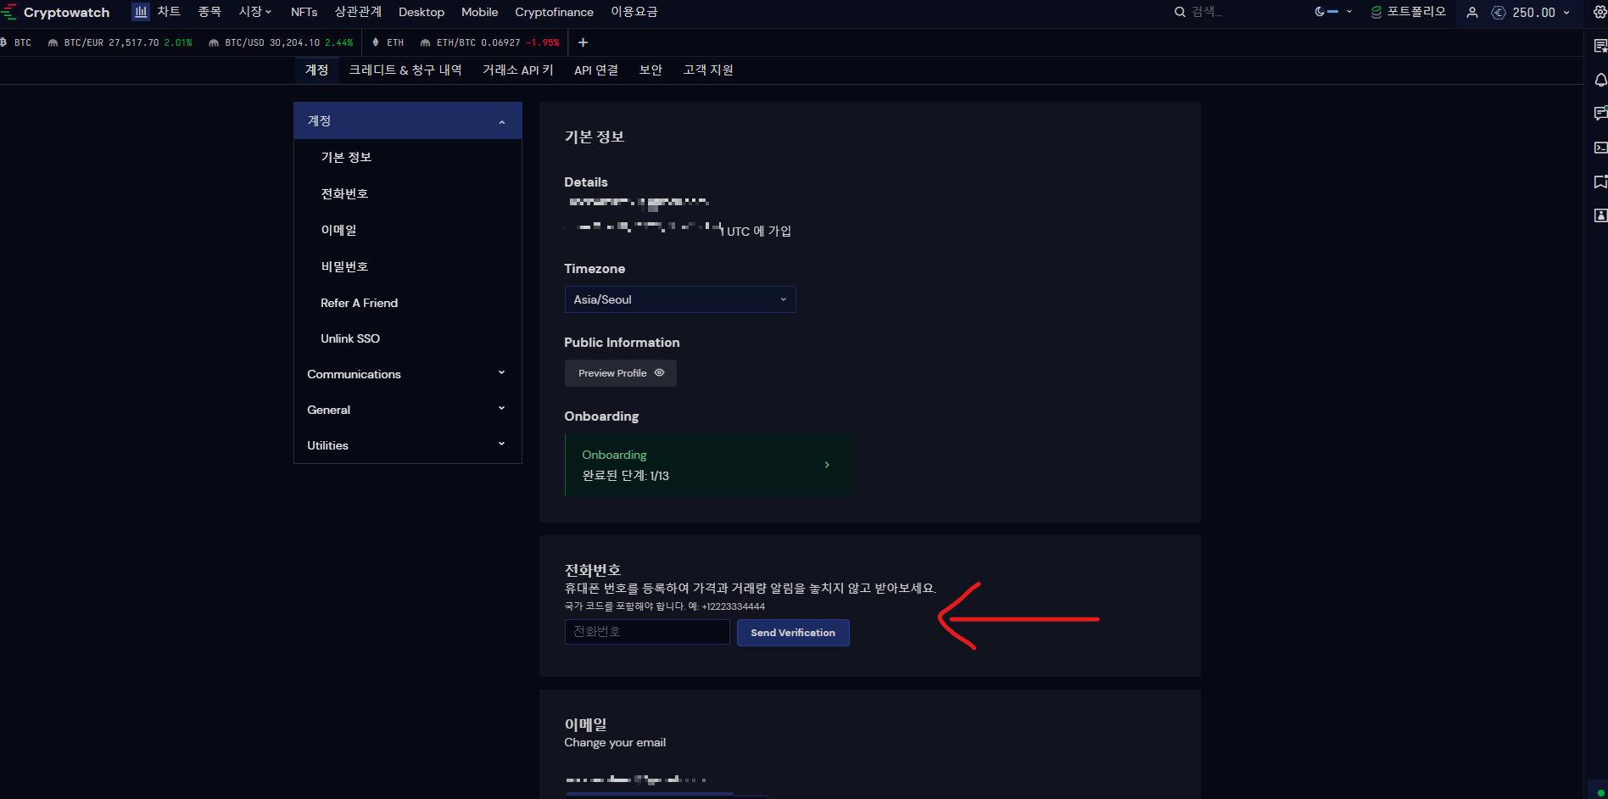Image resolution: width=1608 pixels, height=799 pixels.
Task: Select the 계정 tab
Action: 316,70
